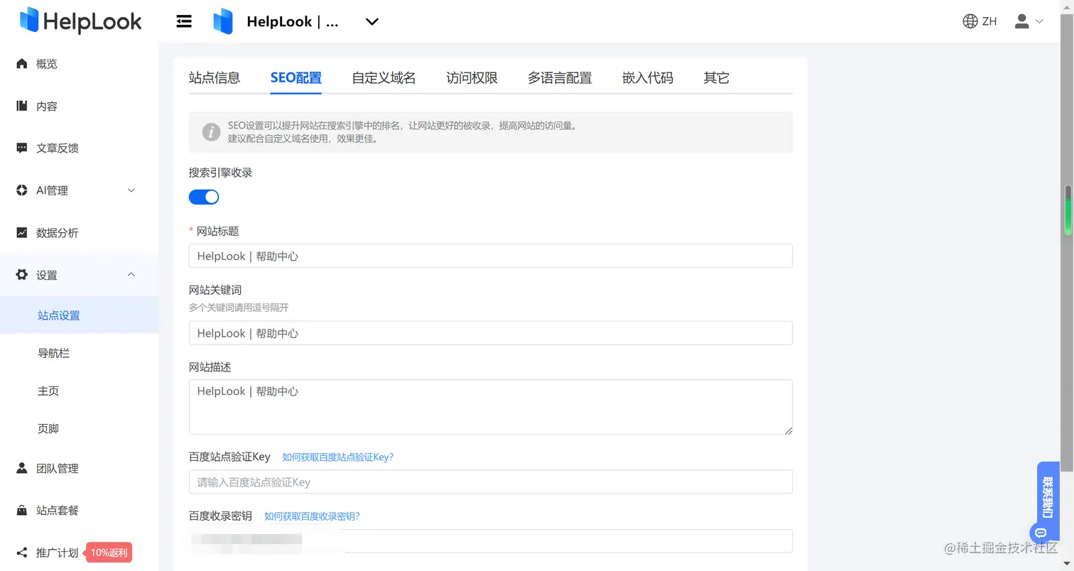Switch language via the globe ZH icon

click(980, 21)
